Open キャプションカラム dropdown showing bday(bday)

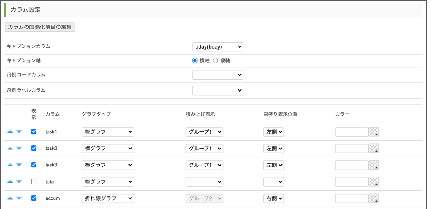click(x=217, y=47)
